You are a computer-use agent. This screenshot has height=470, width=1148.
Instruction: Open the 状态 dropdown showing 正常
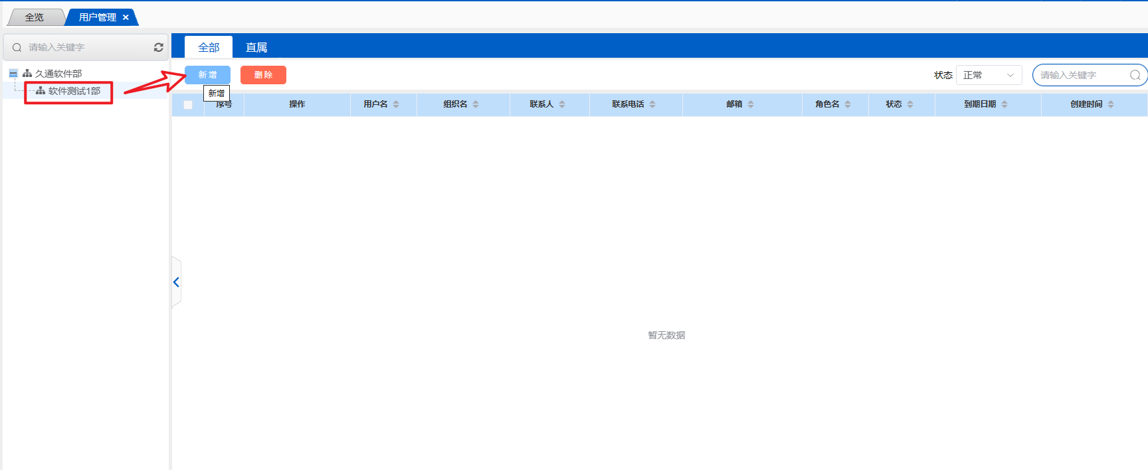(989, 75)
